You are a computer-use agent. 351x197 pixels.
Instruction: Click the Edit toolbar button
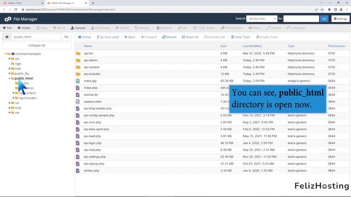[183, 28]
